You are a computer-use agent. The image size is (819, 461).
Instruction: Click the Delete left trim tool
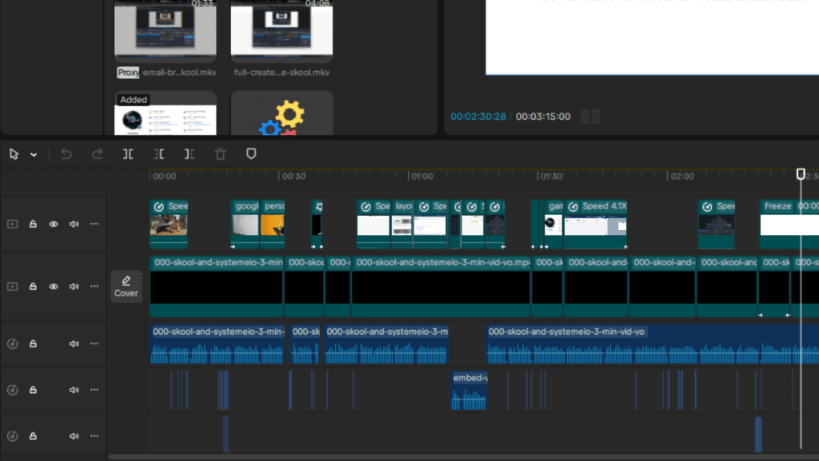[159, 154]
